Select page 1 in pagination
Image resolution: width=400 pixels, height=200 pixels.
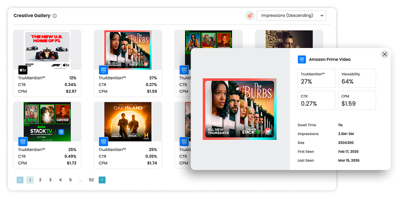coord(30,180)
